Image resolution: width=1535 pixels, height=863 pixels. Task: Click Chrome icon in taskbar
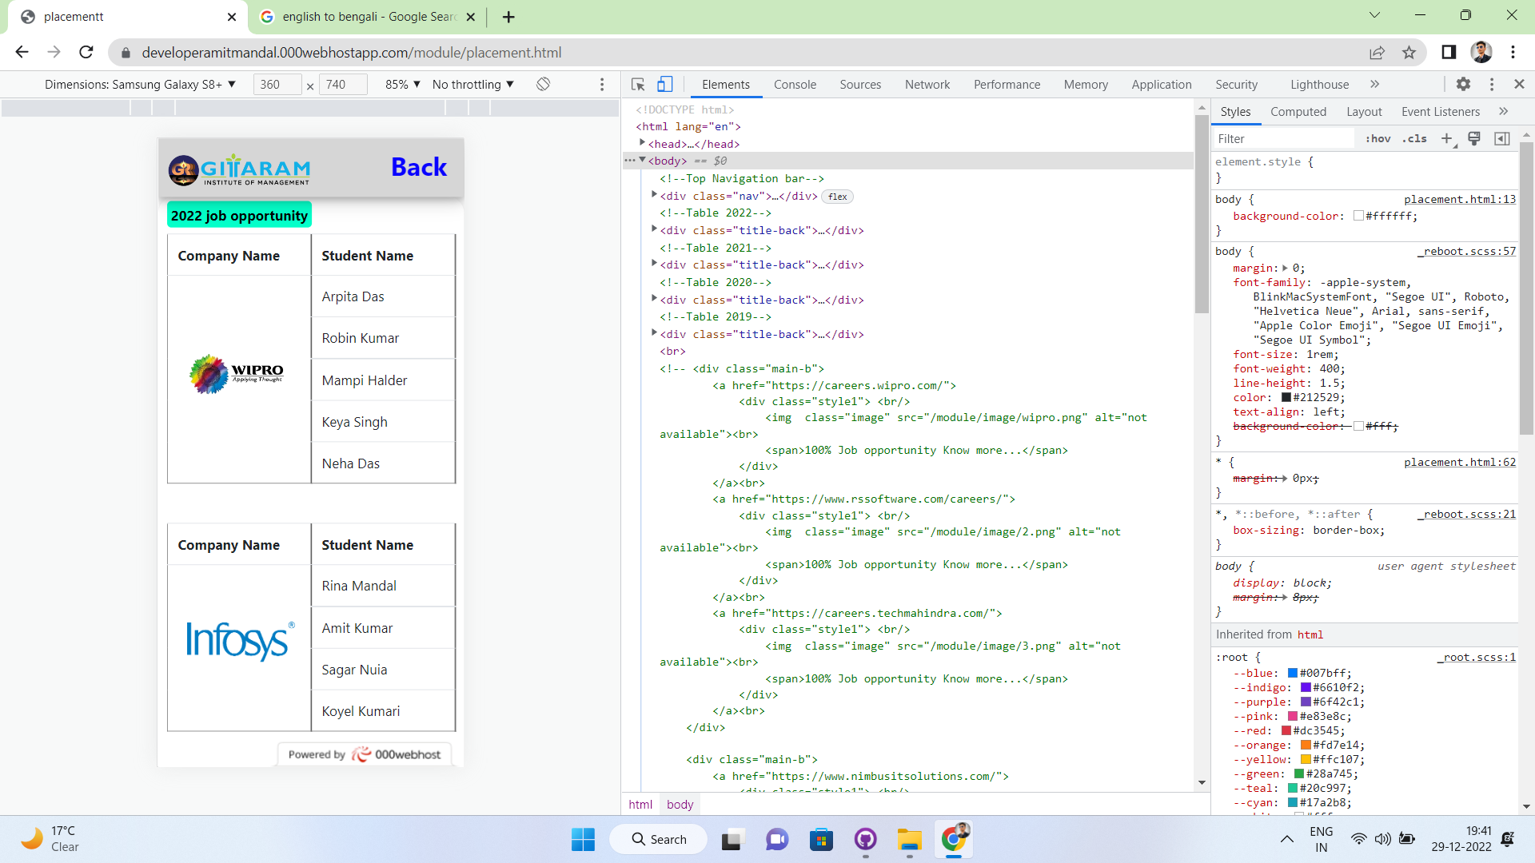(x=953, y=839)
